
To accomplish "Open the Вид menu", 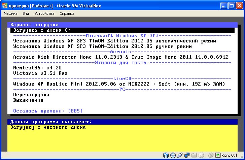I will (x=26, y=13).
